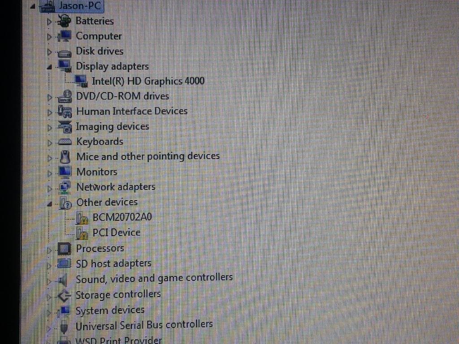Screen dimensions: 459x344
Task: Select the Human Interface Devices label
Action: click(132, 111)
